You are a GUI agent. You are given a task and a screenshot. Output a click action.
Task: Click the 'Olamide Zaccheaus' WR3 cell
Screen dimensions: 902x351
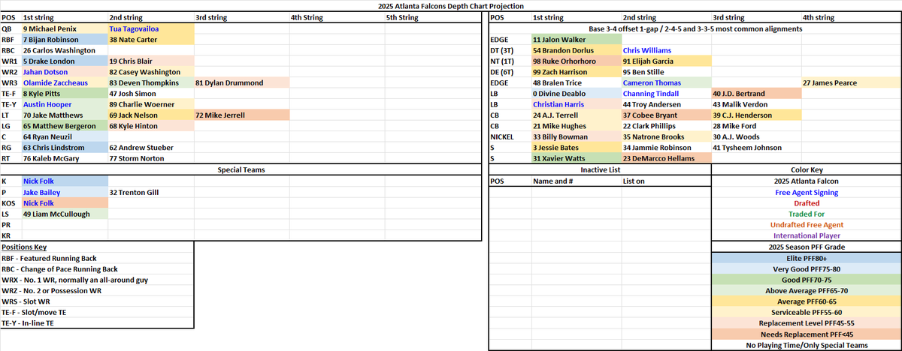coord(65,82)
